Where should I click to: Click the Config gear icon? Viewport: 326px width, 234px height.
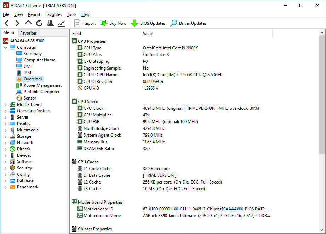[x=12, y=174]
